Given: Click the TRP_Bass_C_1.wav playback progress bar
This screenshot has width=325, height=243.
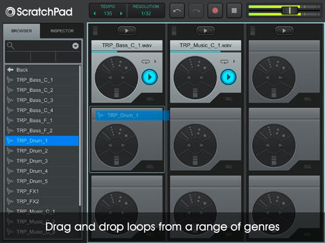Looking at the screenshot, I should click(x=127, y=51).
